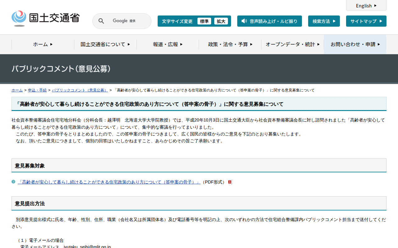Viewport: 398px width, 248px height.
Task: Click the 国土交通省 logo icon
Action: 19,18
